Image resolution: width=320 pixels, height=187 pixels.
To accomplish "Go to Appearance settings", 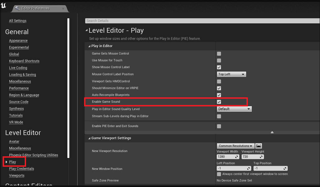I will coord(18,41).
